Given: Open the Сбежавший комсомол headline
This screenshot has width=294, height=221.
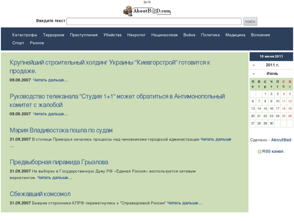Looking at the screenshot, I should click(40, 194).
